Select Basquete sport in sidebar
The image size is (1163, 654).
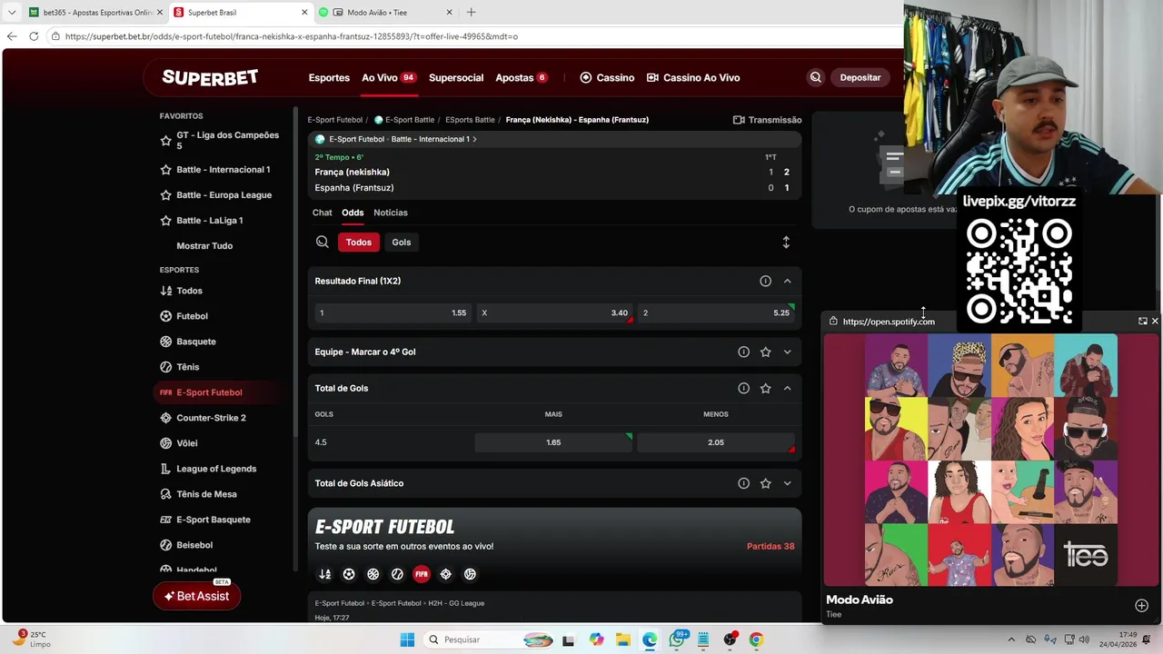[195, 342]
